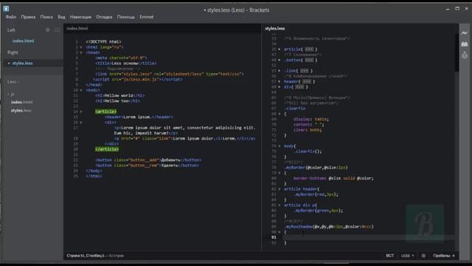Click the status indicator circle in the status bar

click(x=423, y=256)
